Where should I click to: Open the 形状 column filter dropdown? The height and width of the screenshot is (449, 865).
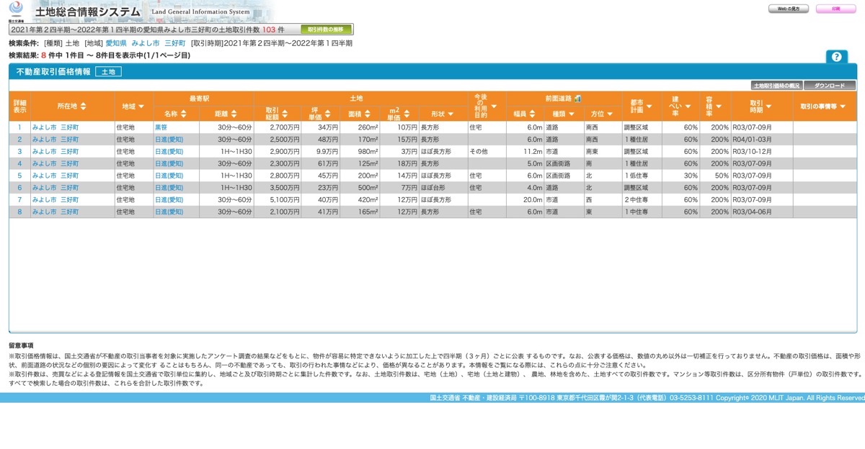coord(451,114)
